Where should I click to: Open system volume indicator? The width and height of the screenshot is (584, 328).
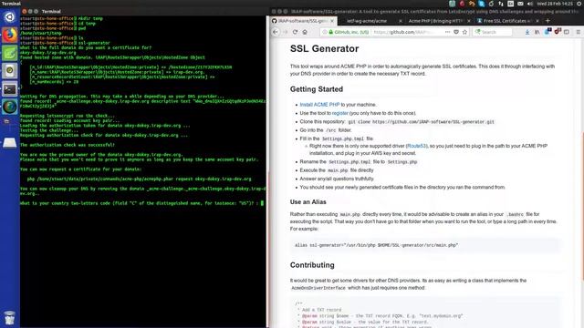pos(530,4)
